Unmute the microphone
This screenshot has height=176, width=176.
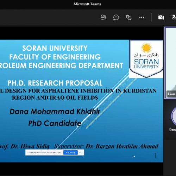(x=174, y=17)
